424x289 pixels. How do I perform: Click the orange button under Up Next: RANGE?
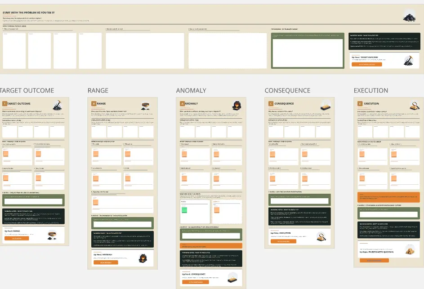click(17, 238)
